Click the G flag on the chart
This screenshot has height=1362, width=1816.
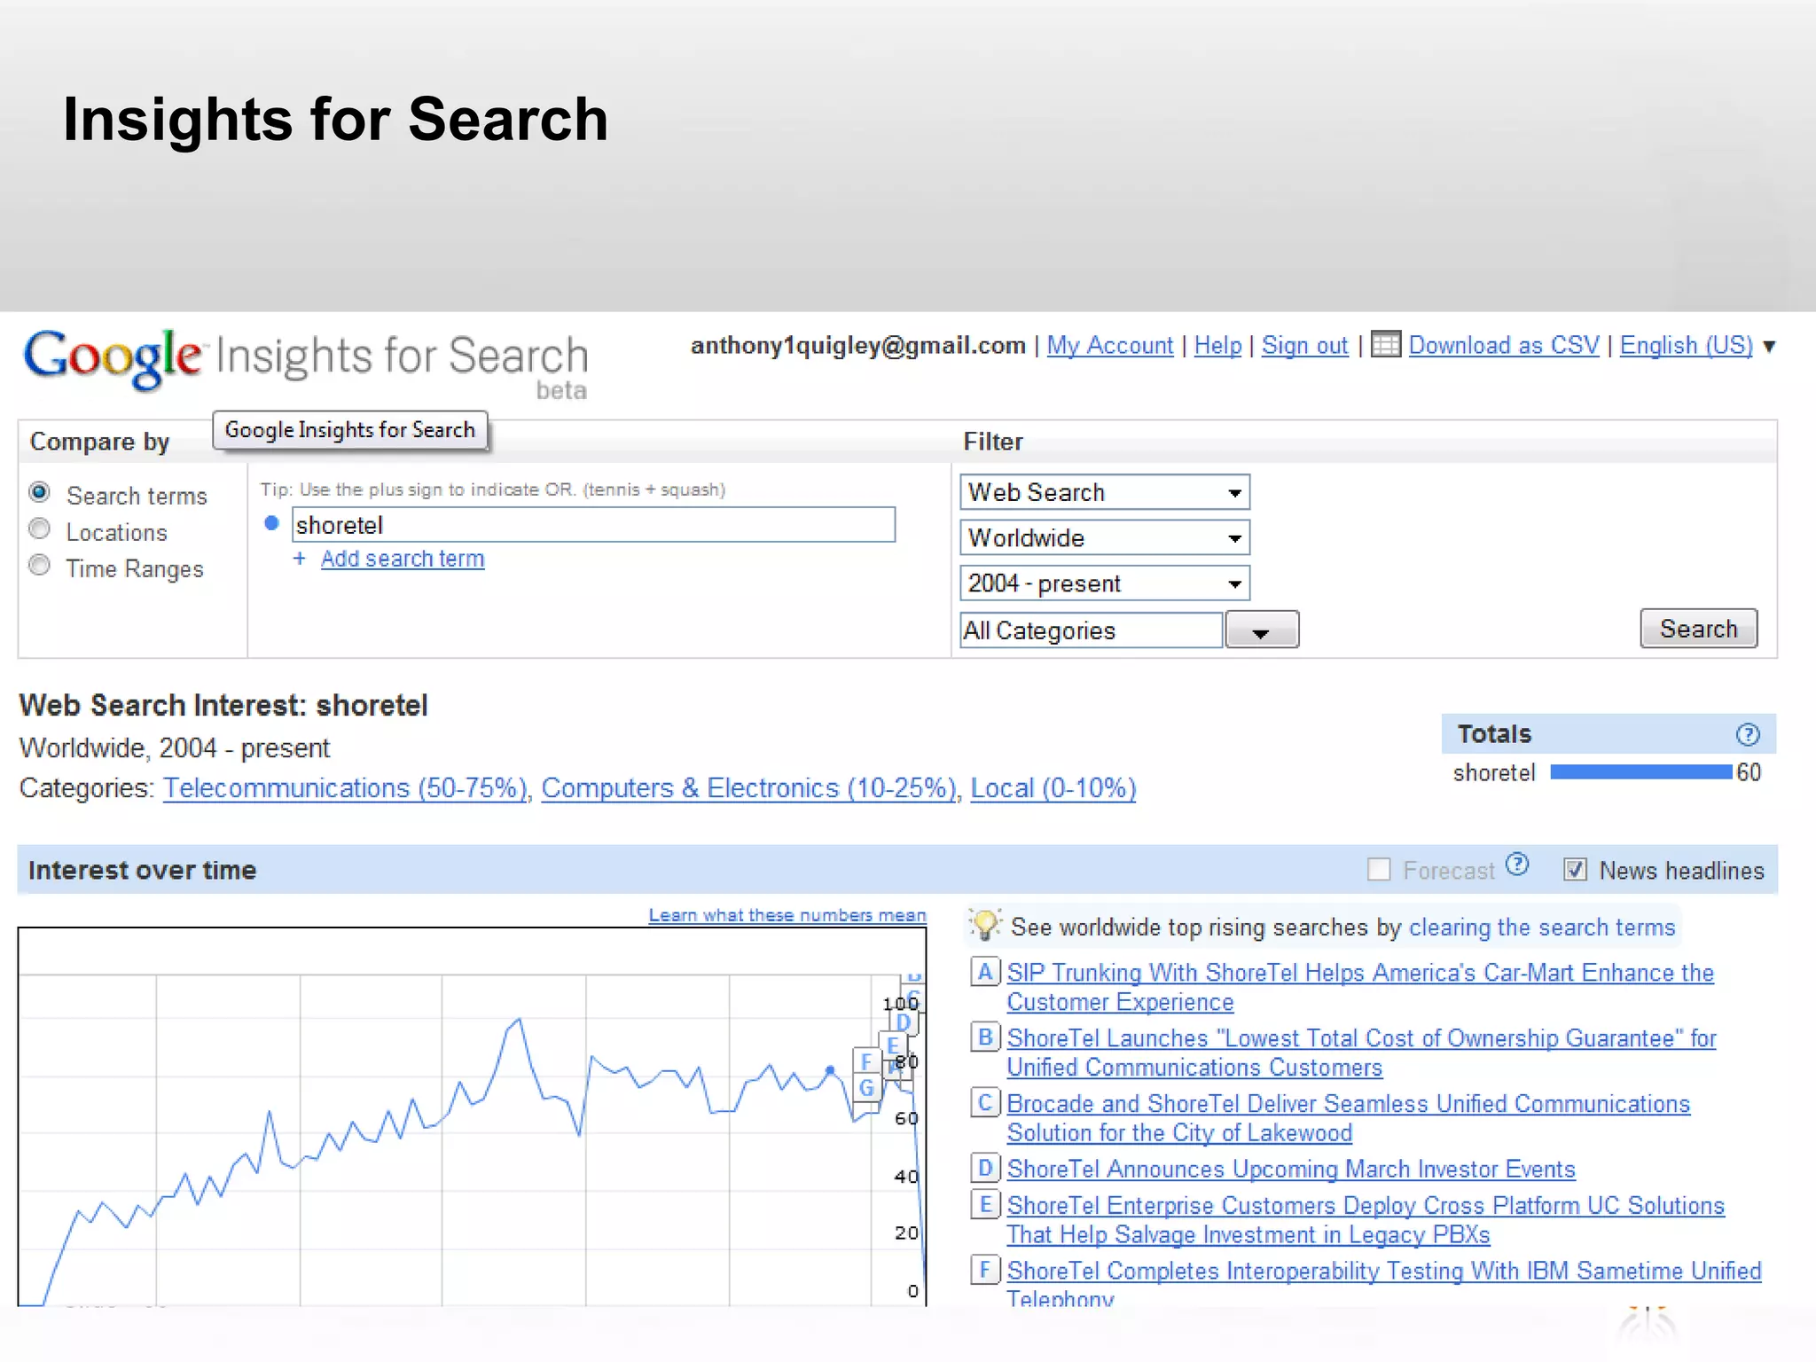tap(866, 1088)
